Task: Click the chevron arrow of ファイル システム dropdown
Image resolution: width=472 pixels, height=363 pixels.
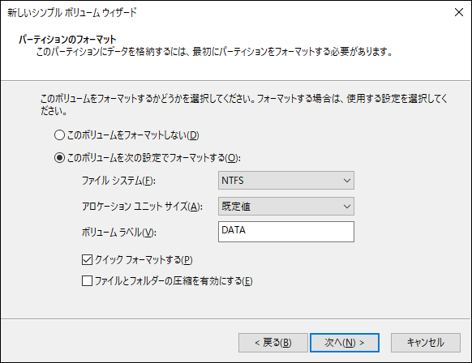Action: tap(347, 181)
